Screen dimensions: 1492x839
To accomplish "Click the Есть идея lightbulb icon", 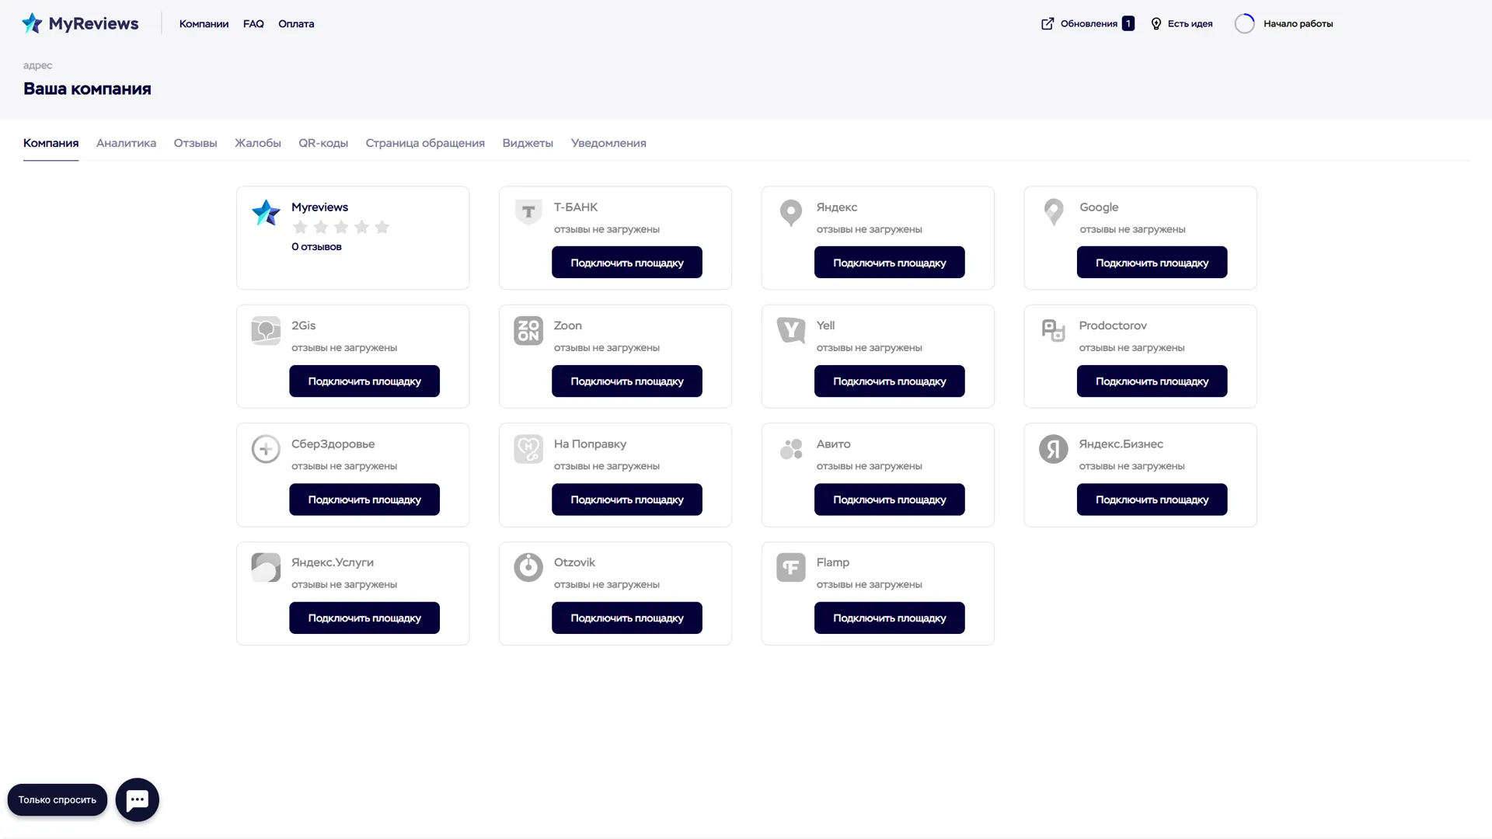I will (1156, 24).
